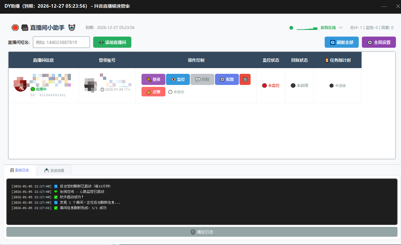Click the purple 登录 login button
Viewport: 401px width, 245px height.
point(153,80)
